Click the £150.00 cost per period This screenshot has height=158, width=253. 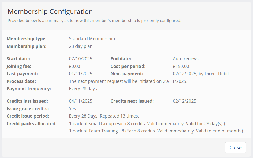click(x=181, y=66)
